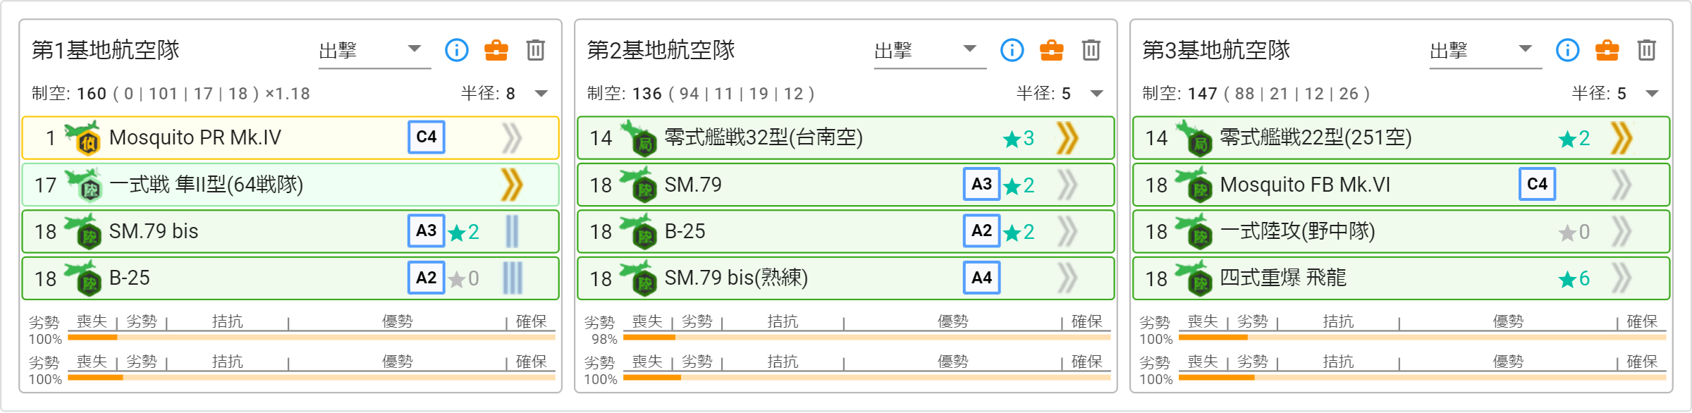Viewport: 1692px width, 413px height.
Task: Click the orange briefcase preset icon in 第2基地航空隊
Action: [1051, 50]
